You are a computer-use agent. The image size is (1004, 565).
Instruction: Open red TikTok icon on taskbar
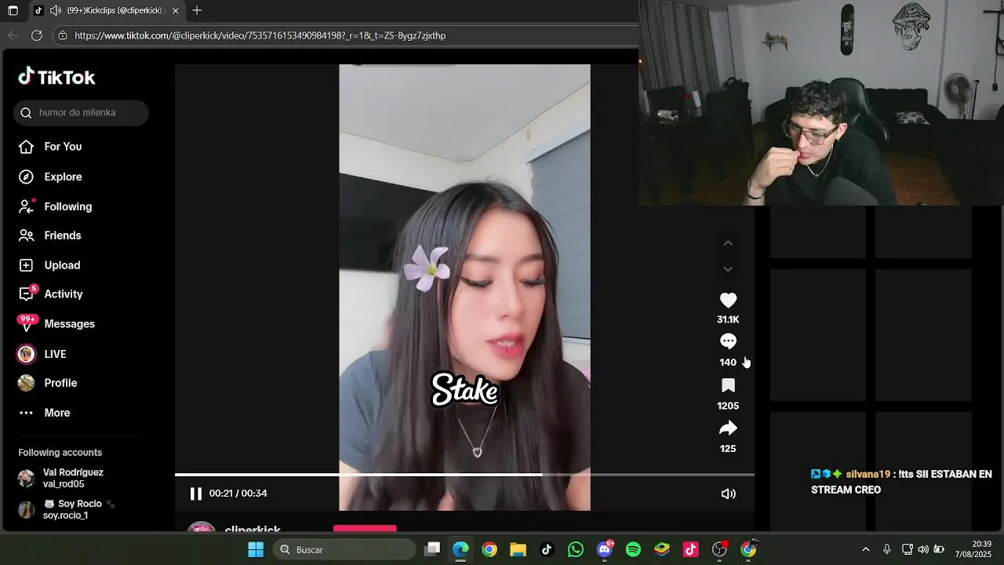pyautogui.click(x=690, y=549)
